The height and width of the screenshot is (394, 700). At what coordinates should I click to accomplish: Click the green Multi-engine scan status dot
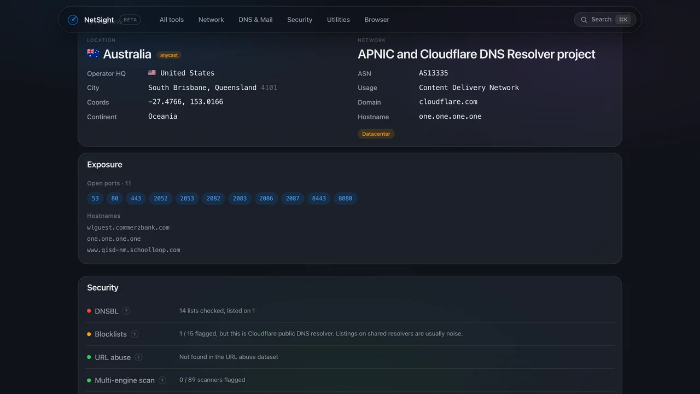[89, 380]
